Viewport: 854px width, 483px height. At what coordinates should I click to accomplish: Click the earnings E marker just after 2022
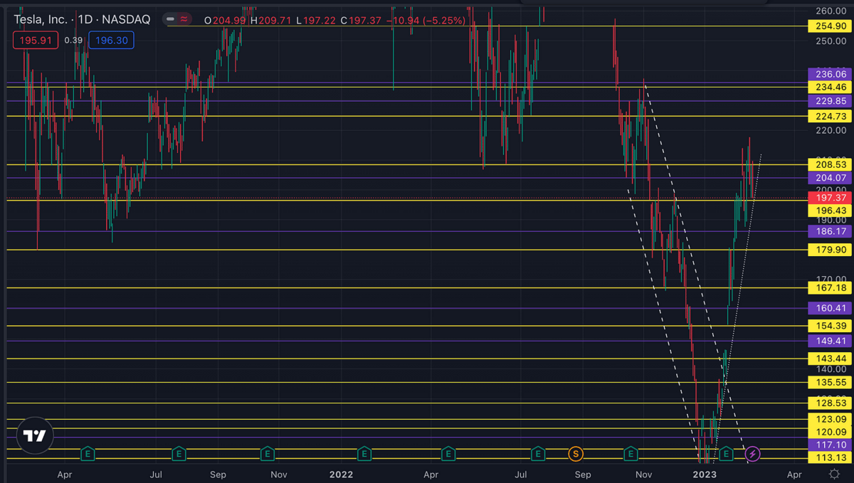pyautogui.click(x=364, y=453)
